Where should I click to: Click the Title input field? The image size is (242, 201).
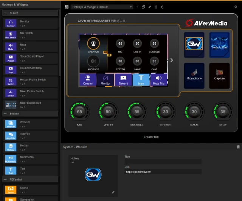pos(163,161)
